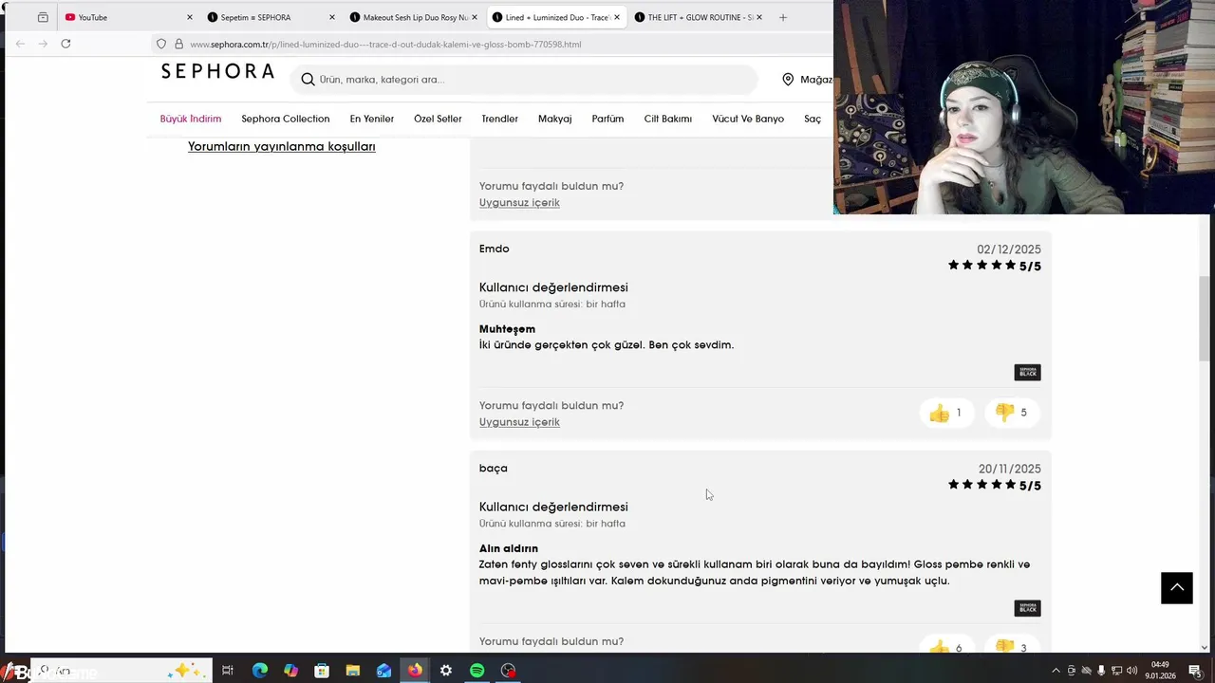1215x683 pixels.
Task: Click baça's five-star rating
Action: pyautogui.click(x=994, y=485)
